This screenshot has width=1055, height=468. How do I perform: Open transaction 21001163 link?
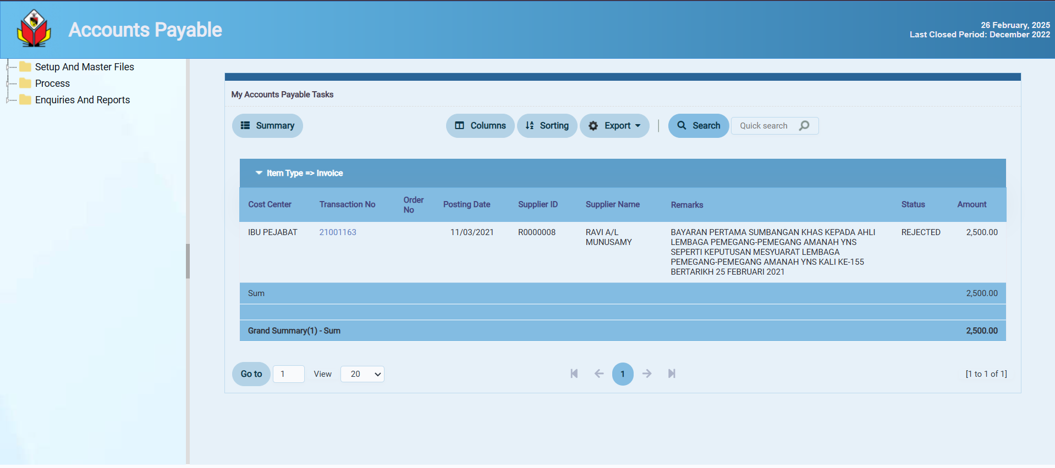(x=338, y=232)
